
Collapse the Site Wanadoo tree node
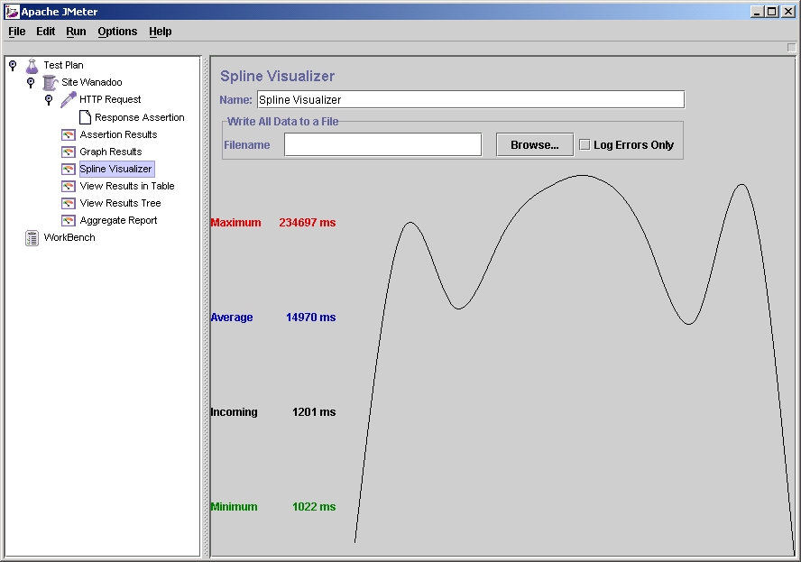pyautogui.click(x=31, y=83)
